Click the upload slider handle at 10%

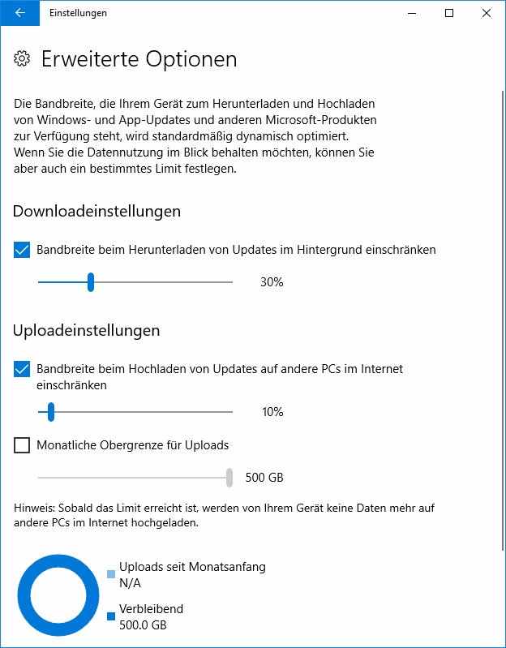coord(51,412)
